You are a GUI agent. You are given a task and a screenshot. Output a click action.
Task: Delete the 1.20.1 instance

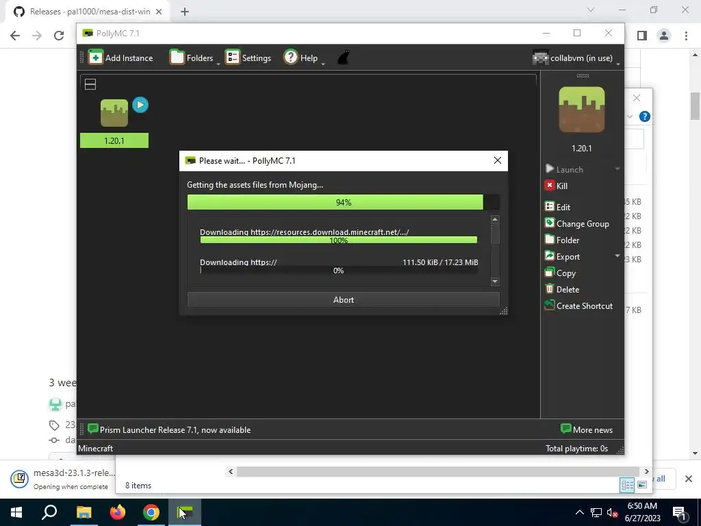[562, 290]
